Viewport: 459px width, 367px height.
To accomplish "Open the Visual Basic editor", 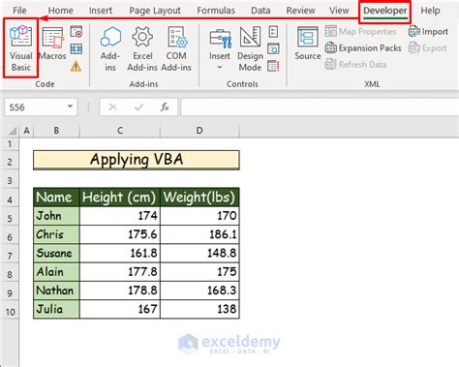I will (20, 48).
